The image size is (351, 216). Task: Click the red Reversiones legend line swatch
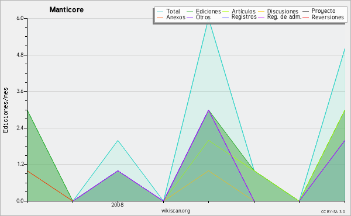(305, 17)
